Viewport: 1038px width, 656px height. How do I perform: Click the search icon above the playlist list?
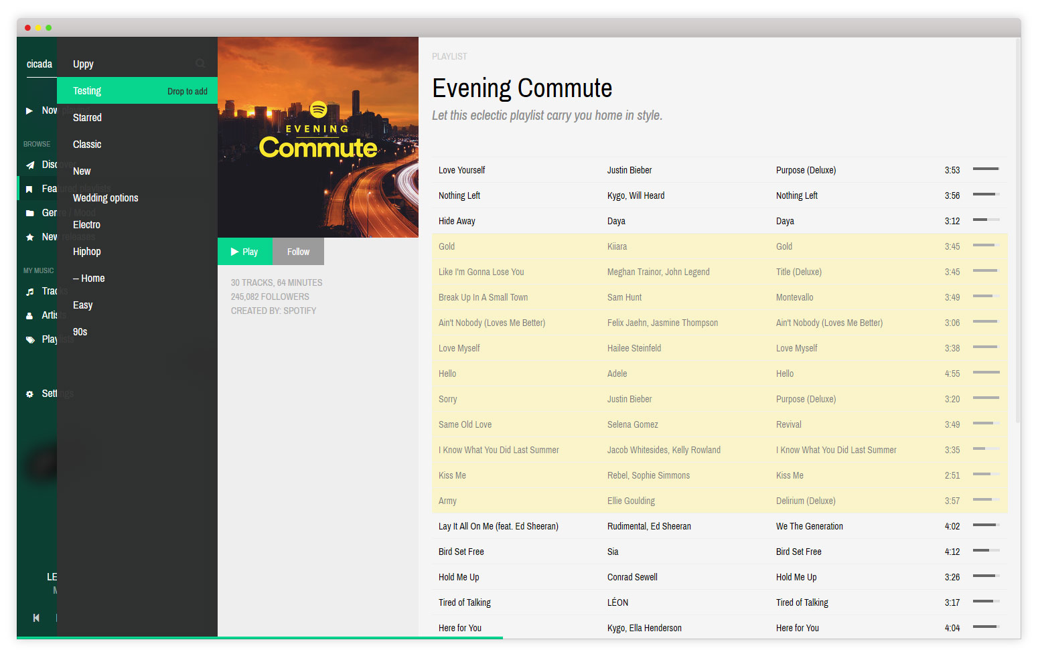tap(200, 64)
